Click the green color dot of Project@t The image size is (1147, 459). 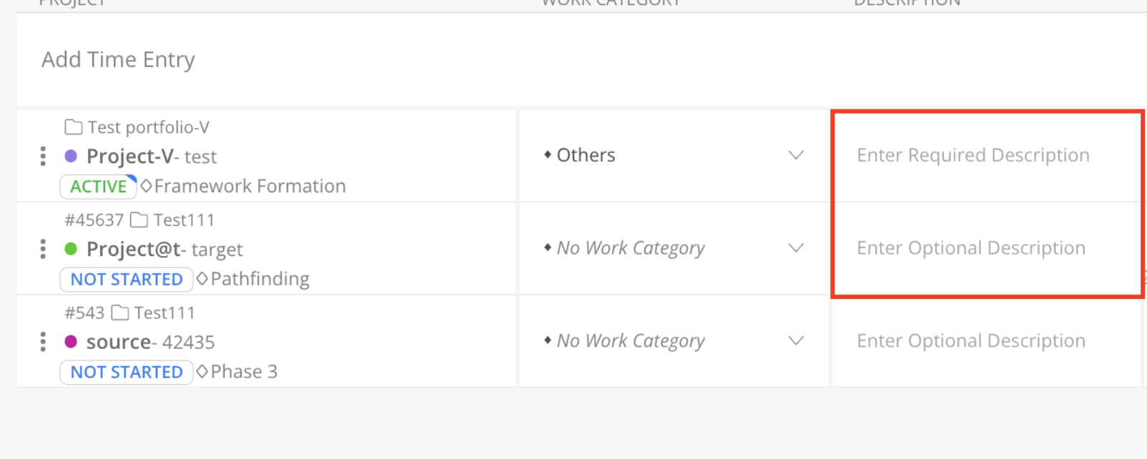(x=71, y=249)
